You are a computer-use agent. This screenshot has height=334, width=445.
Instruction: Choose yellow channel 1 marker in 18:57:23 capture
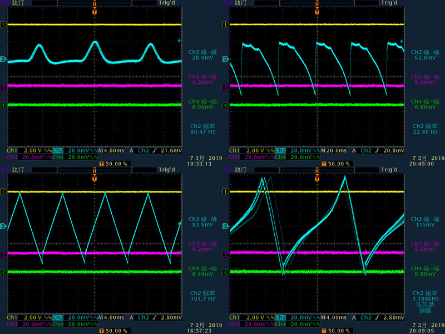coord(3,191)
